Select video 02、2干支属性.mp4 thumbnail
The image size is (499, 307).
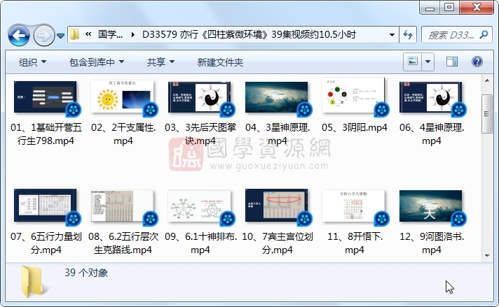click(x=123, y=97)
